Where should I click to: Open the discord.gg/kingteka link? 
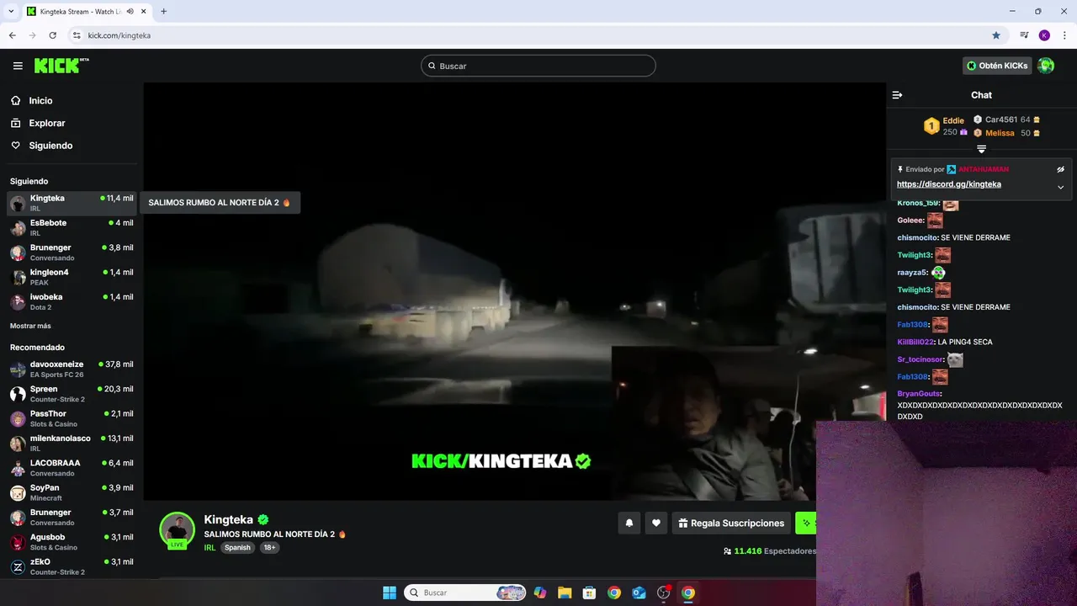(x=949, y=184)
